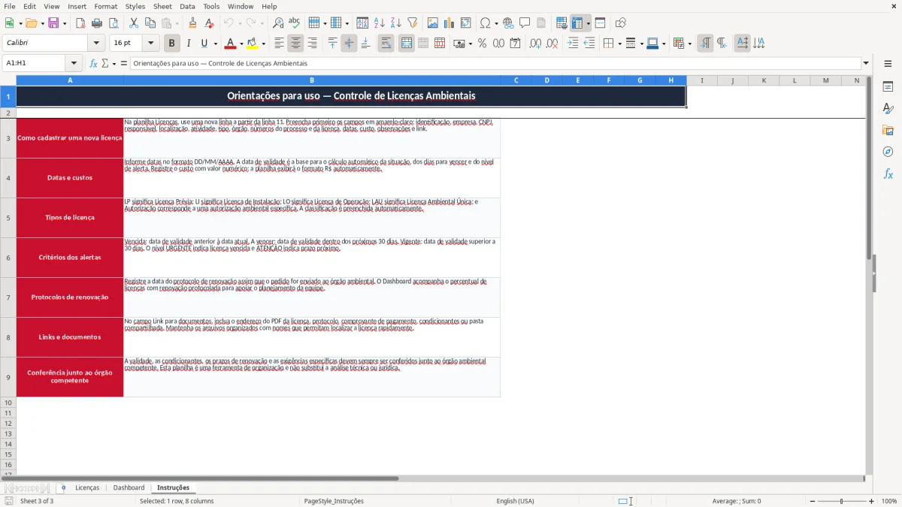Open the underline style dropdown arrow
The image size is (902, 507).
point(215,44)
